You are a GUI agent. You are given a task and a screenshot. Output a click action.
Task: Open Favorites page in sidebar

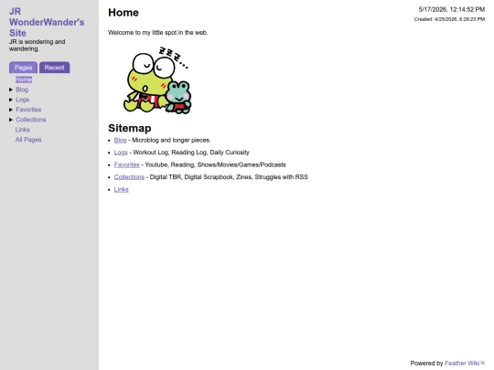point(28,110)
